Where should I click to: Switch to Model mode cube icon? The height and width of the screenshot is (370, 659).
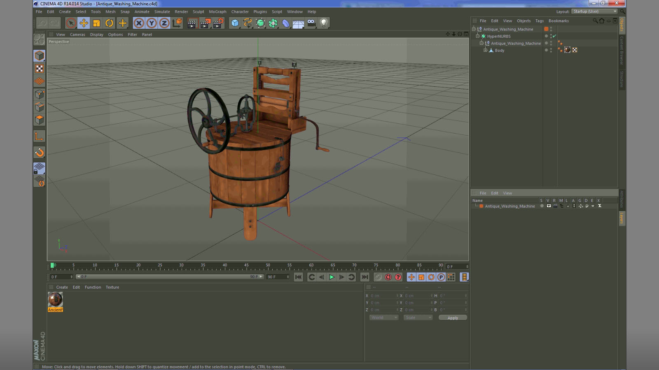coord(40,55)
